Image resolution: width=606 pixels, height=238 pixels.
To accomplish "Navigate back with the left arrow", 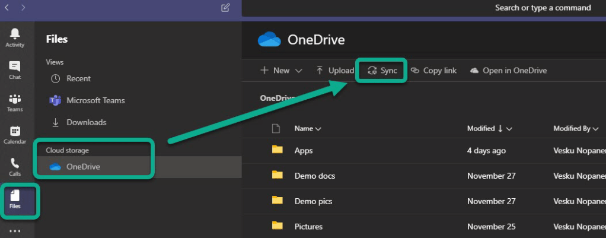I will click(7, 8).
